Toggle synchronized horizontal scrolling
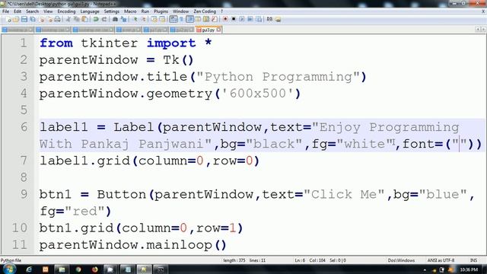 (162, 19)
